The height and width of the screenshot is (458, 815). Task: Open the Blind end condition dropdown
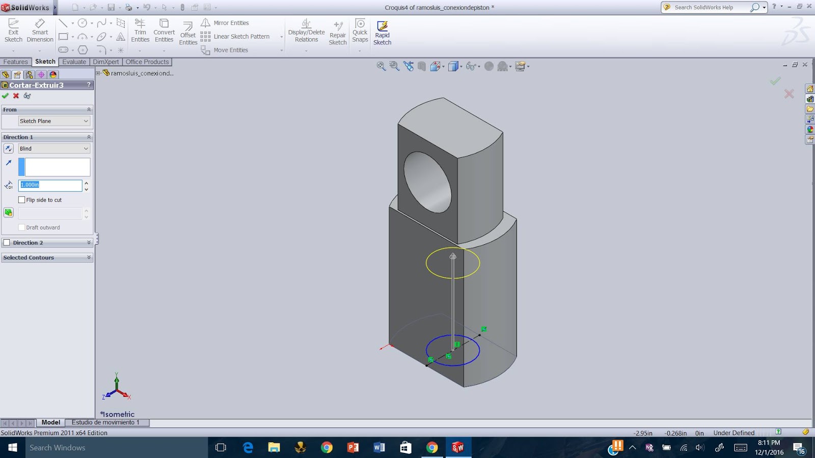53,148
